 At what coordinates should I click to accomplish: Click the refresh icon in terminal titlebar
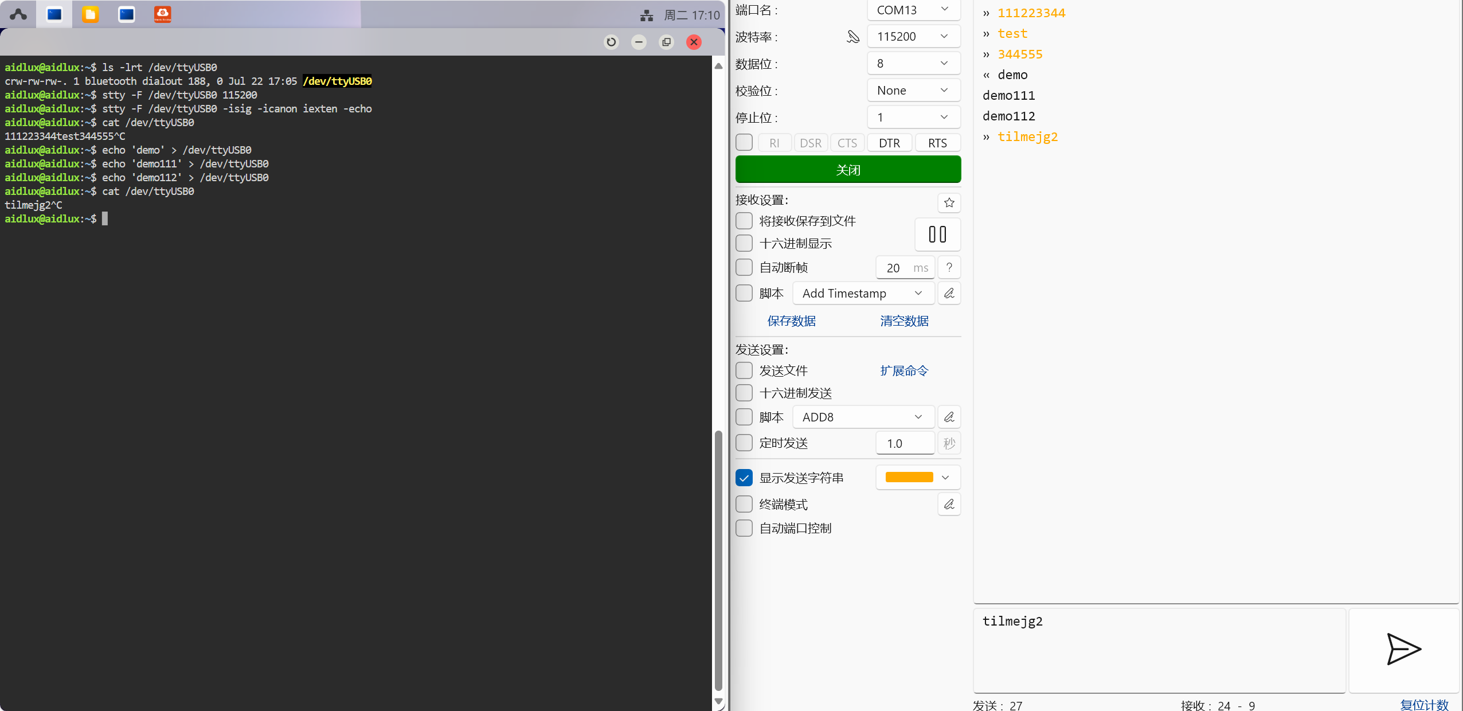click(x=611, y=42)
